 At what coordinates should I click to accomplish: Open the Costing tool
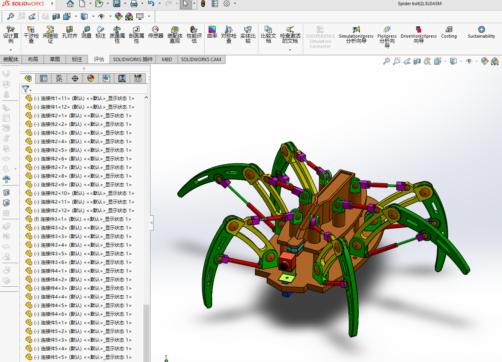449,32
